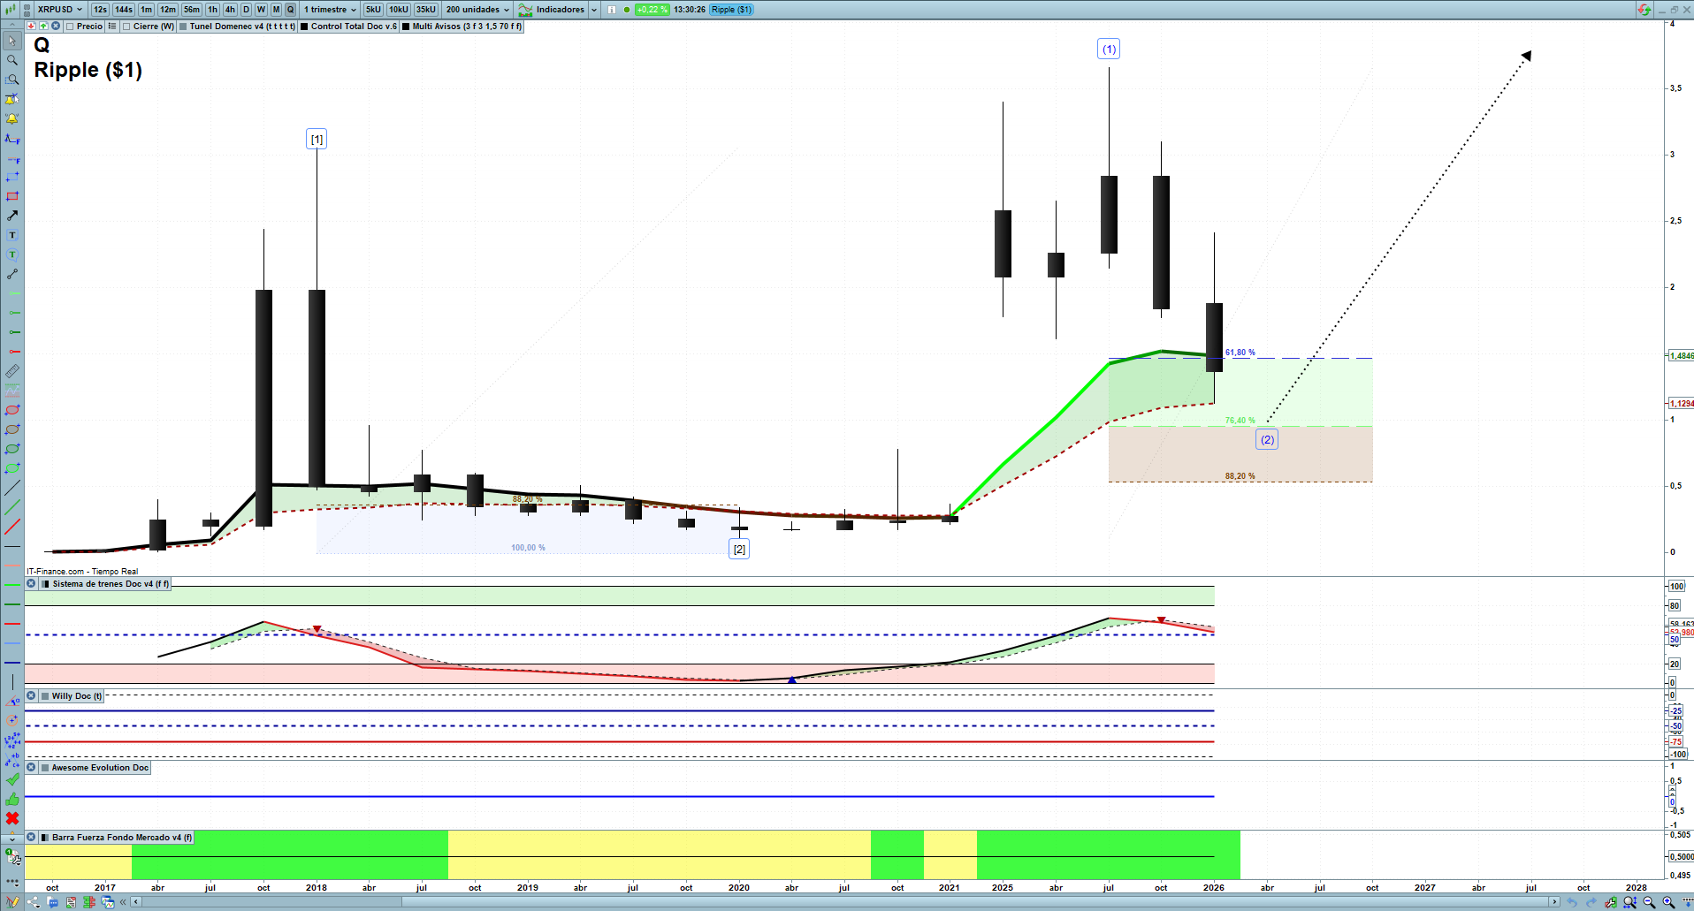The width and height of the screenshot is (1694, 911).
Task: Toggle Sistema de trenes Doc v4 visibility box
Action: [x=46, y=584]
